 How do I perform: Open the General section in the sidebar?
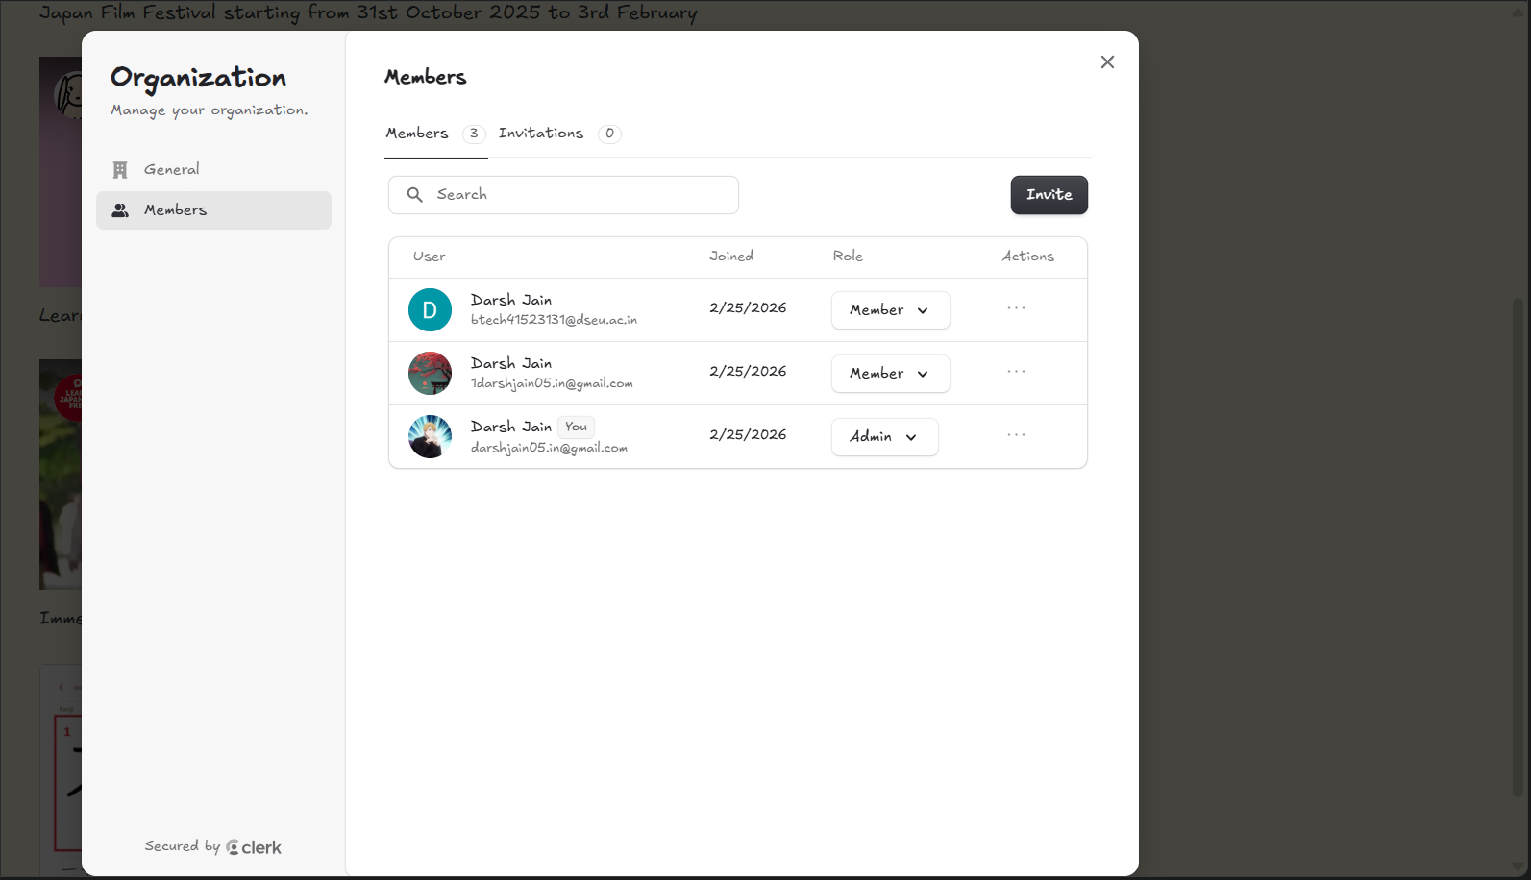pos(213,170)
